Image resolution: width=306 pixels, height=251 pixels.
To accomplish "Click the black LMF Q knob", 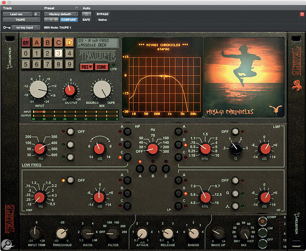I will [x=235, y=148].
